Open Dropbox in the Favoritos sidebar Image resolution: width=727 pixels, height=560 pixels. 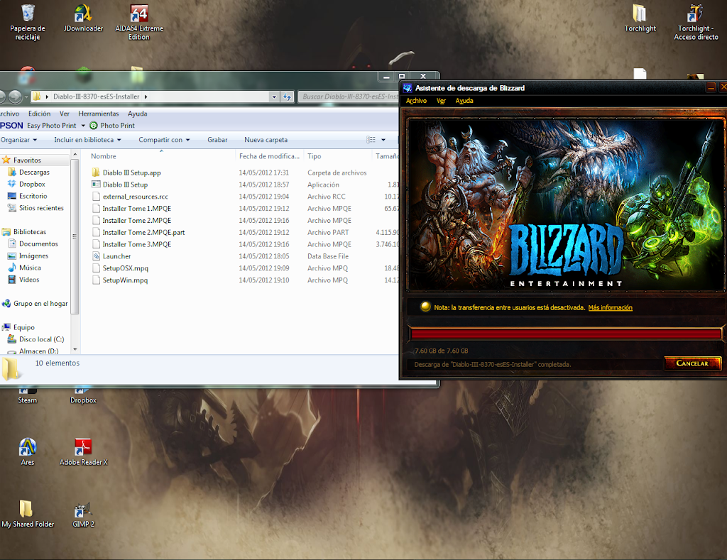click(x=31, y=184)
